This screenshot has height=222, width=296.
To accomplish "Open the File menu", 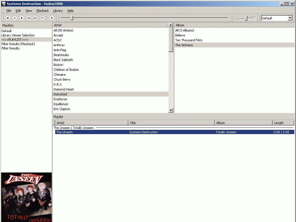I will (9, 11).
